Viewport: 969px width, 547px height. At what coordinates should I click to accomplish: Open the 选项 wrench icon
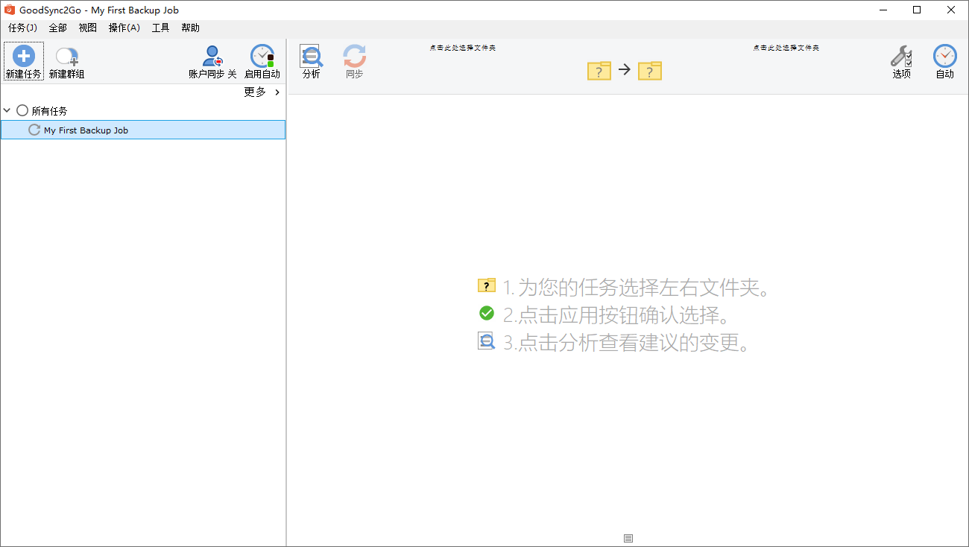coord(901,56)
